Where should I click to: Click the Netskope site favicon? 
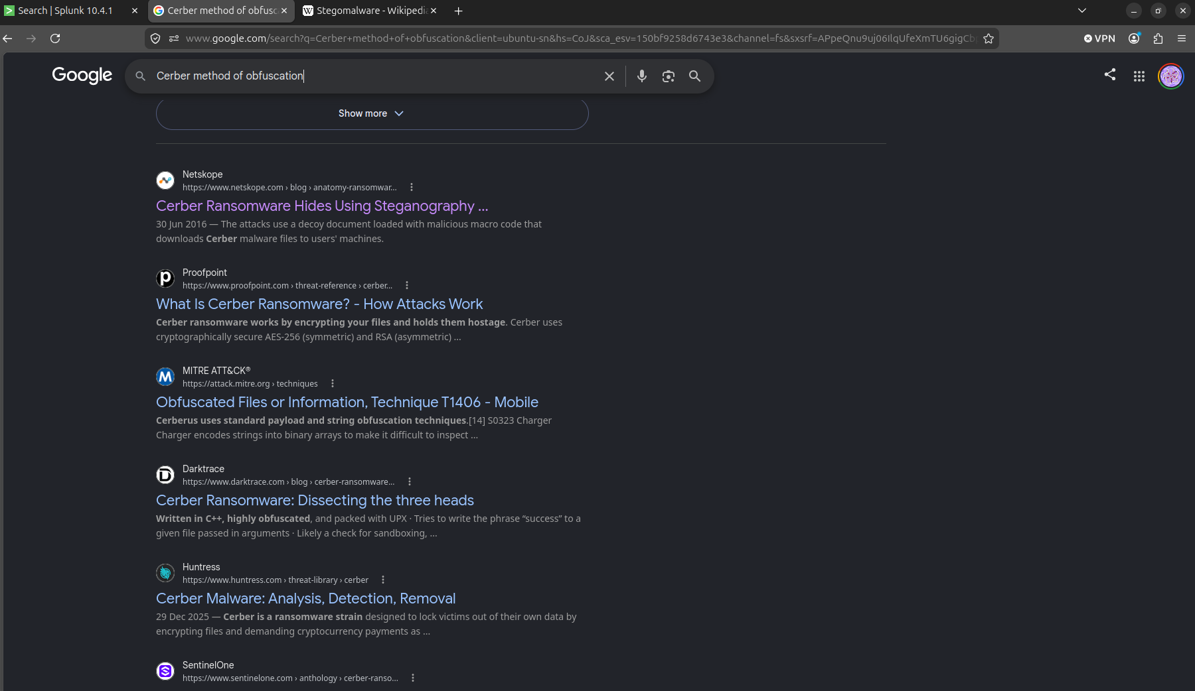coord(165,180)
